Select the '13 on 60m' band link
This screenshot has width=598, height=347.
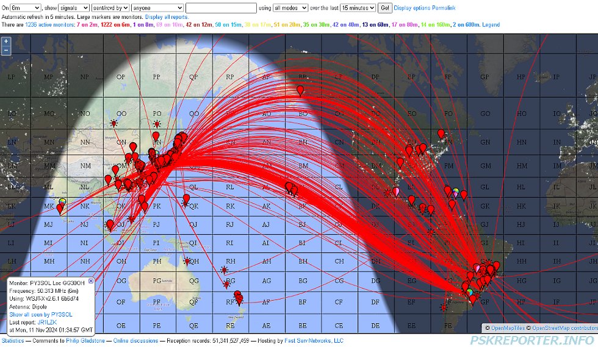coord(375,24)
